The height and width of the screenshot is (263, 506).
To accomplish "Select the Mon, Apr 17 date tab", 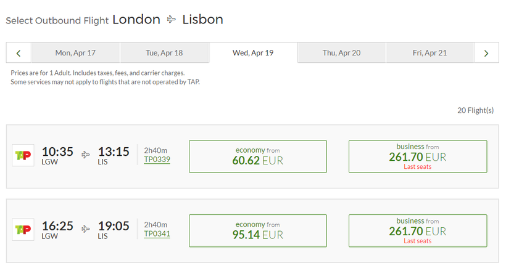I will [x=75, y=53].
